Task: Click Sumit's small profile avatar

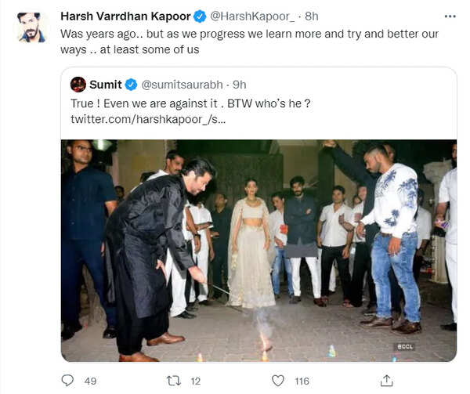Action: 78,85
